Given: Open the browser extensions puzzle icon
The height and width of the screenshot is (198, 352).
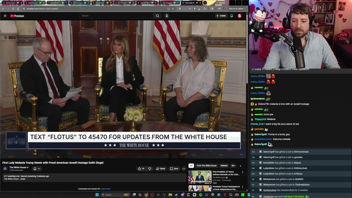Looking at the screenshot, I should point(204,9).
